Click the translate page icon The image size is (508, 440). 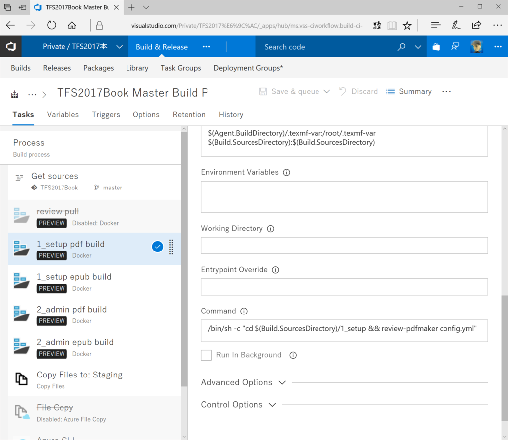377,26
